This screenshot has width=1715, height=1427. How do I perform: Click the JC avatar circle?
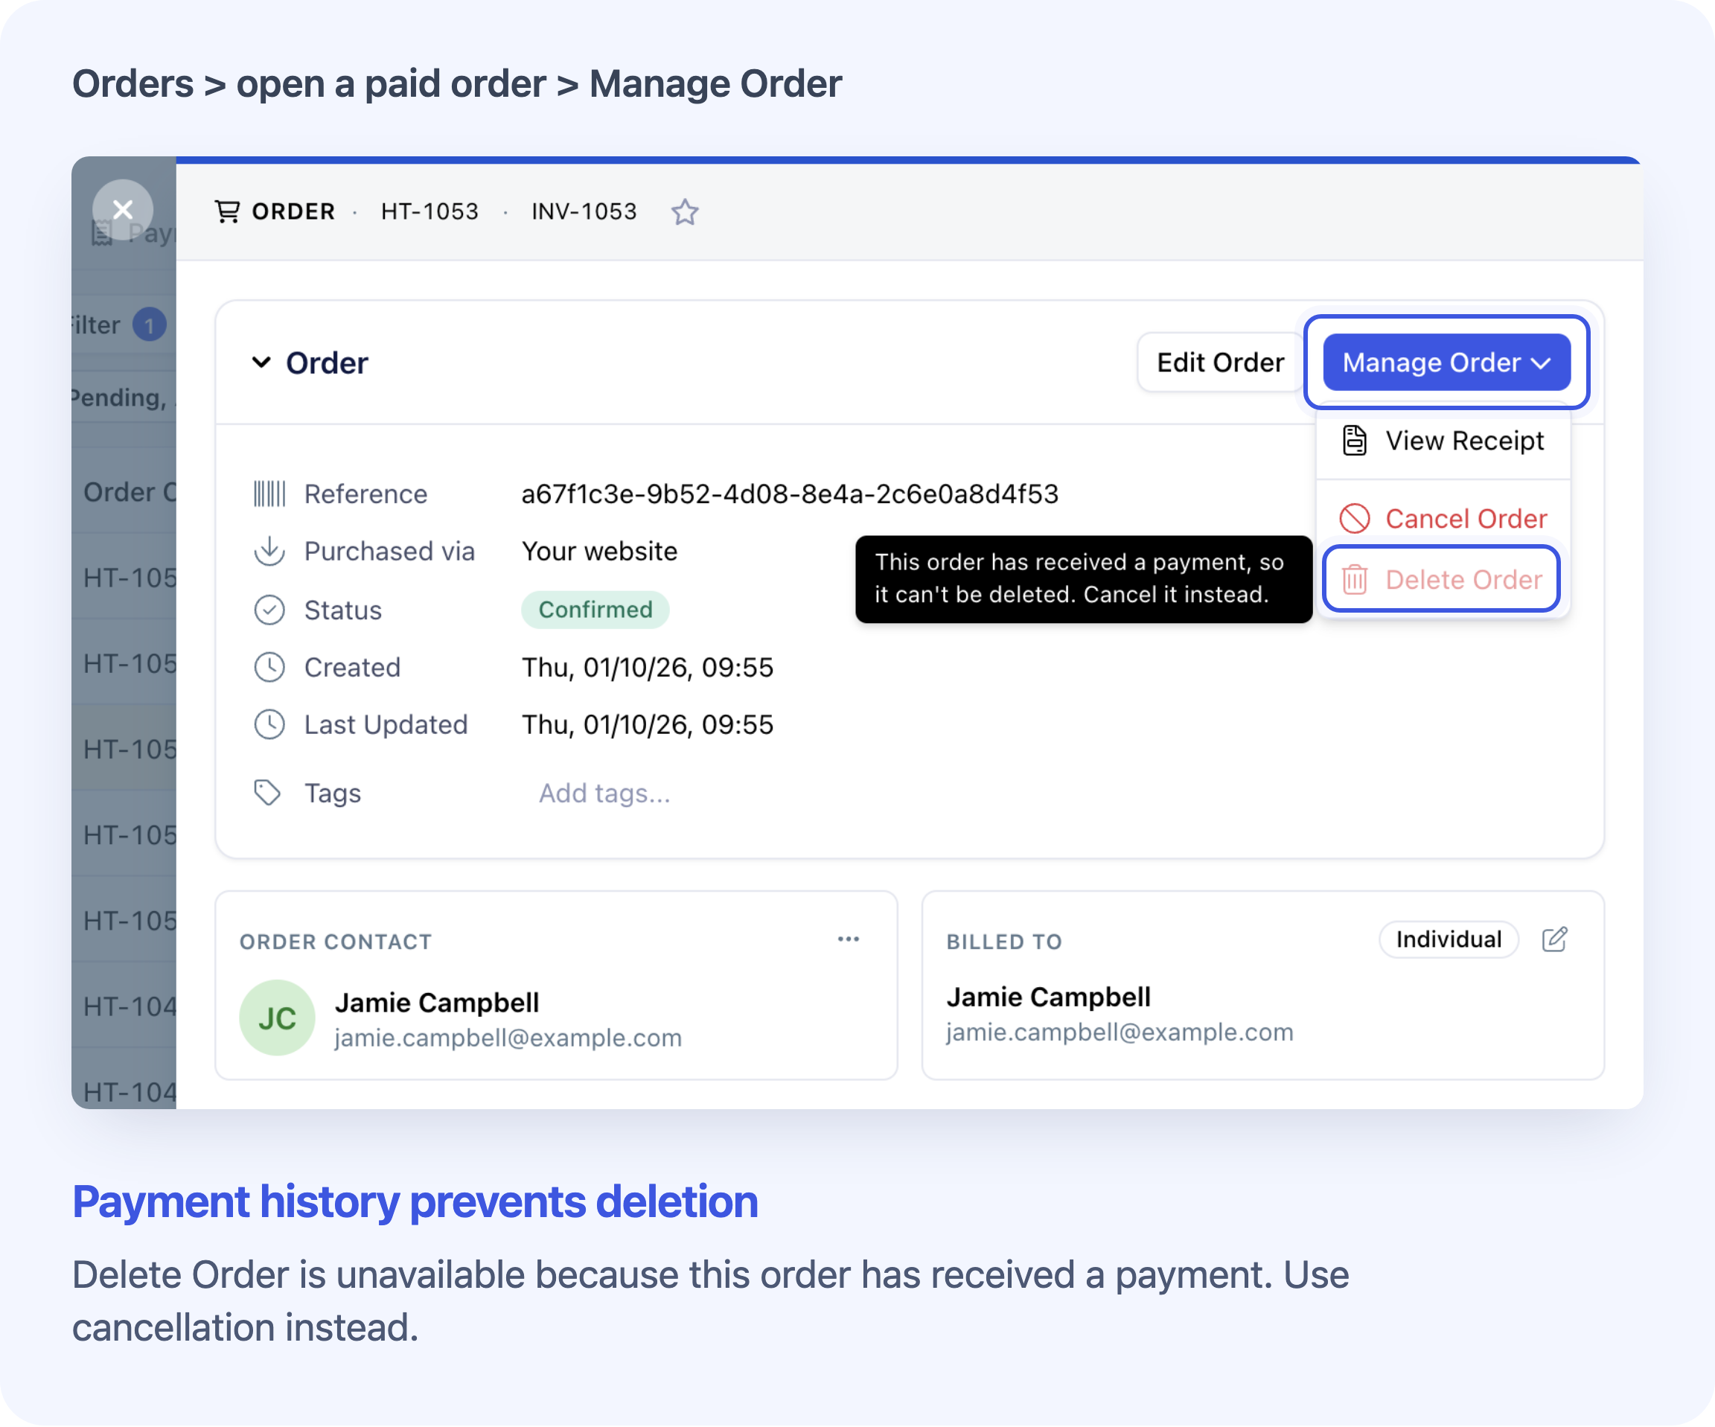(277, 1018)
